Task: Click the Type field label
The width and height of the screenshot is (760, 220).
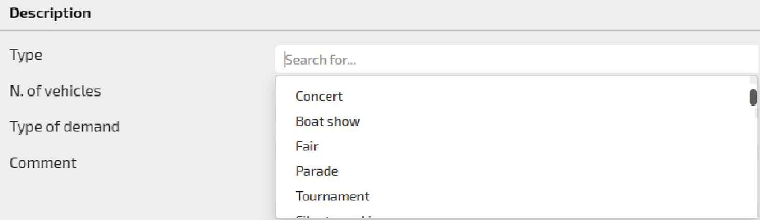Action: pyautogui.click(x=26, y=55)
